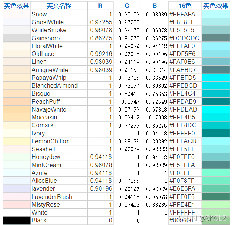Click the LemonChiffon color swatch
This screenshot has width=232, height=225.
[17, 141]
